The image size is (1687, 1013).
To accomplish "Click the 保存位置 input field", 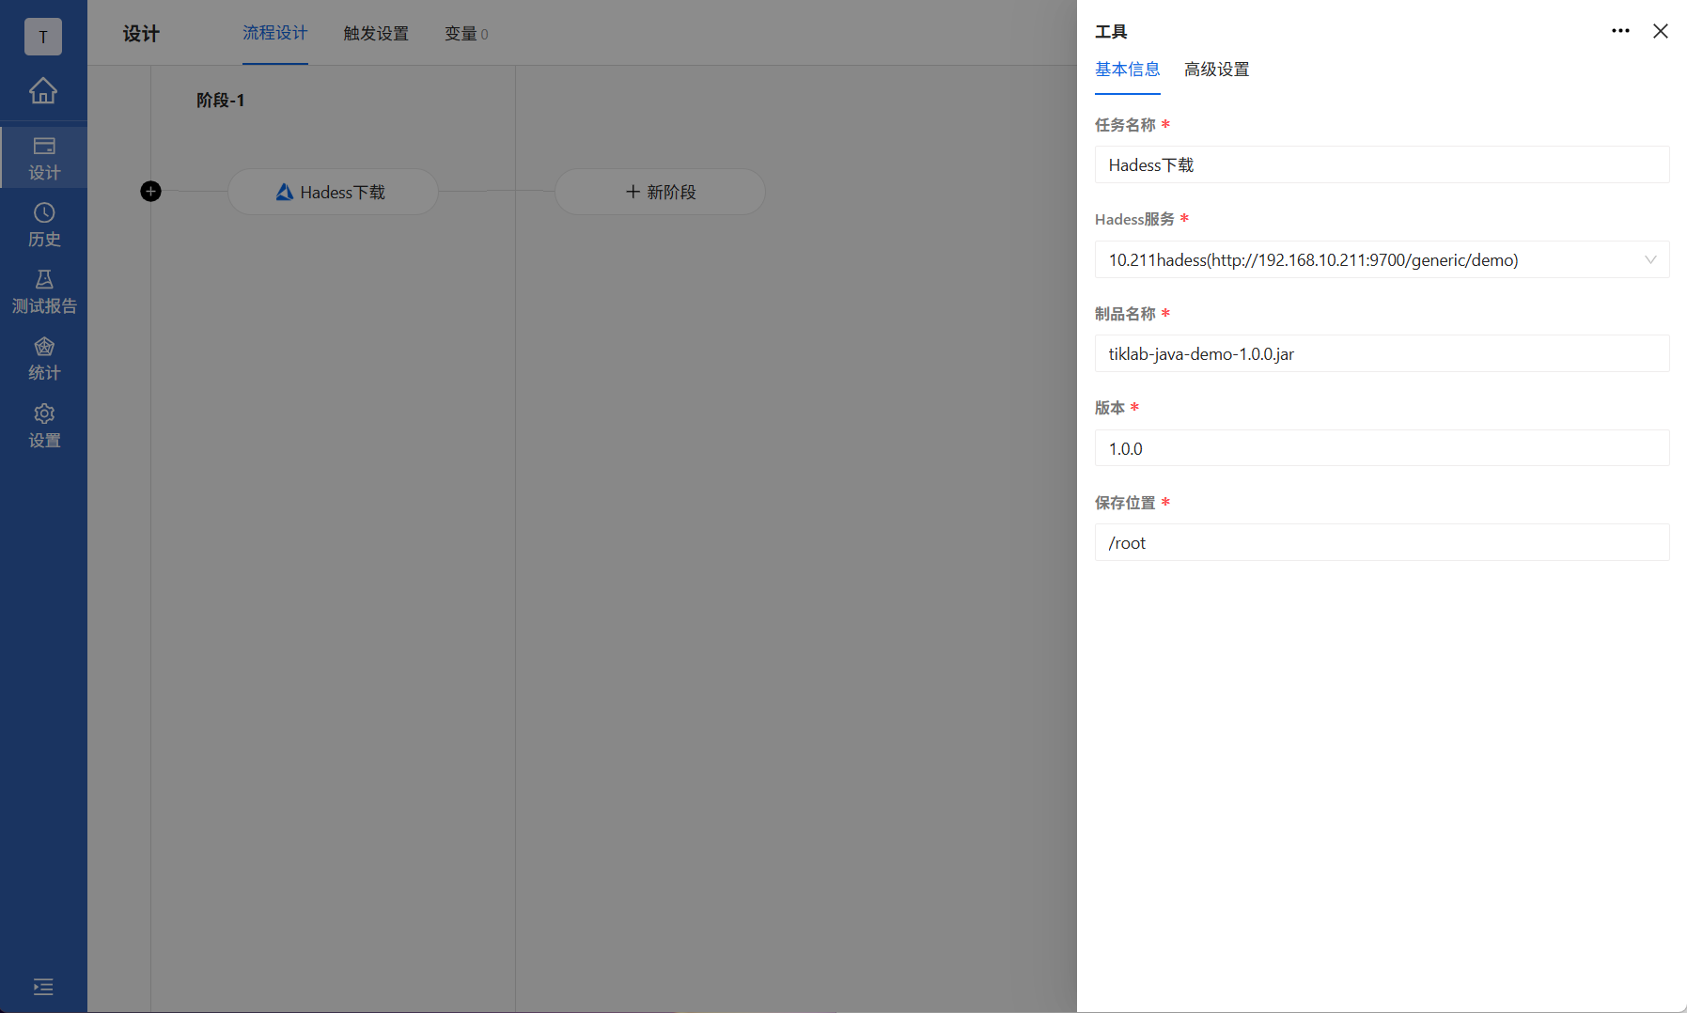I will pos(1382,542).
